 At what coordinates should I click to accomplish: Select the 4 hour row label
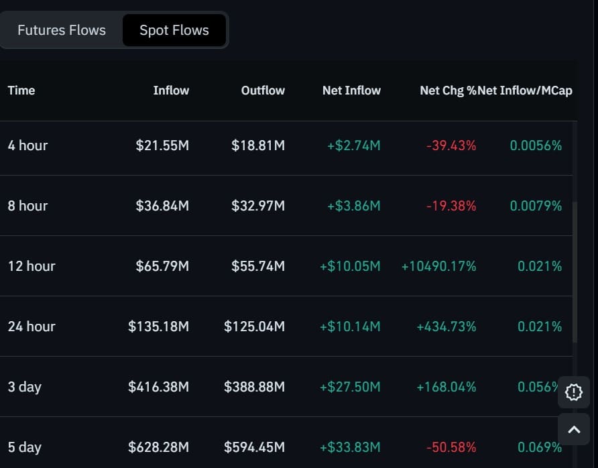coord(28,145)
